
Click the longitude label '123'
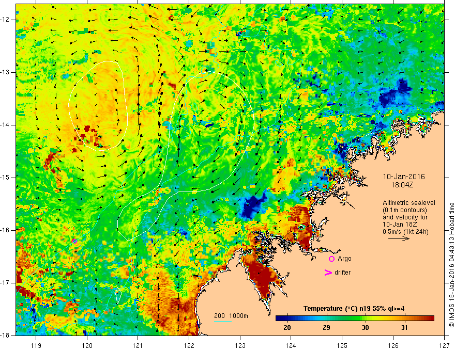[240, 345]
